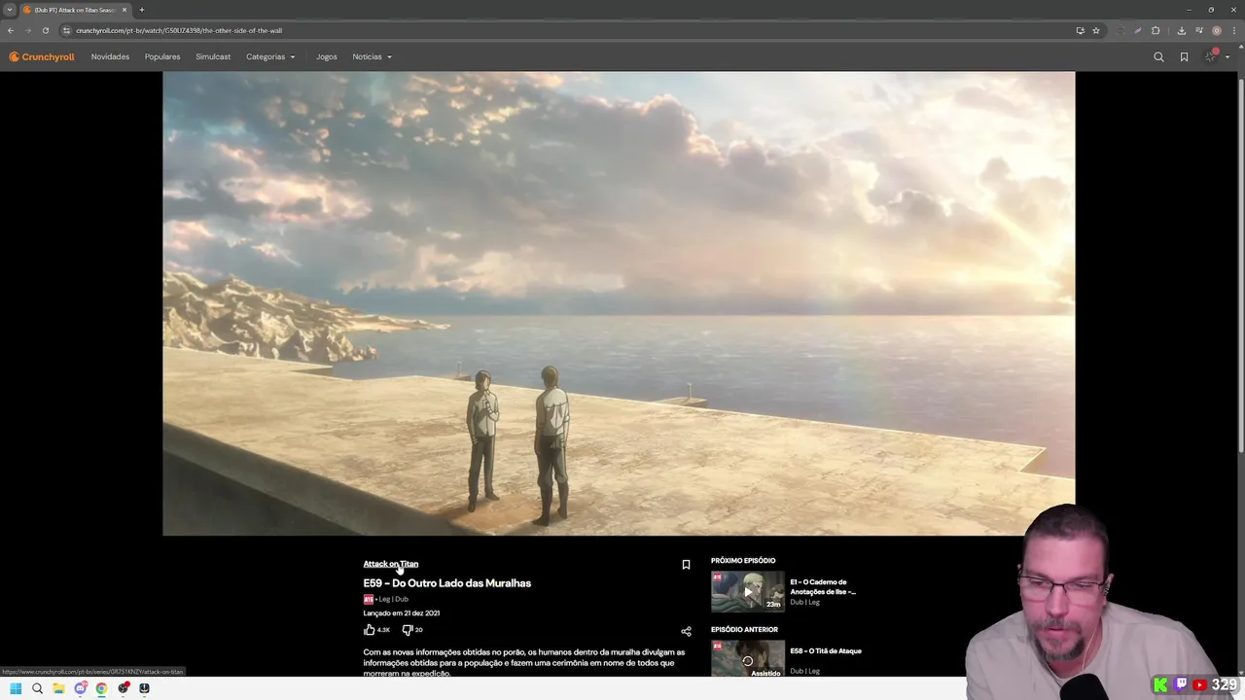Open the Jogos menu item
The image size is (1245, 700).
327,56
